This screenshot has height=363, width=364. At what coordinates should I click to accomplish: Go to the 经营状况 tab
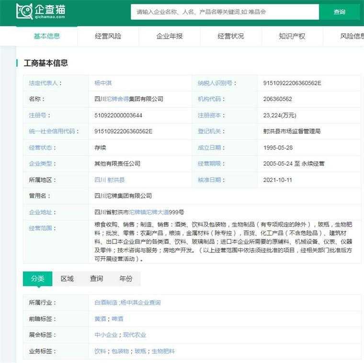point(230,36)
